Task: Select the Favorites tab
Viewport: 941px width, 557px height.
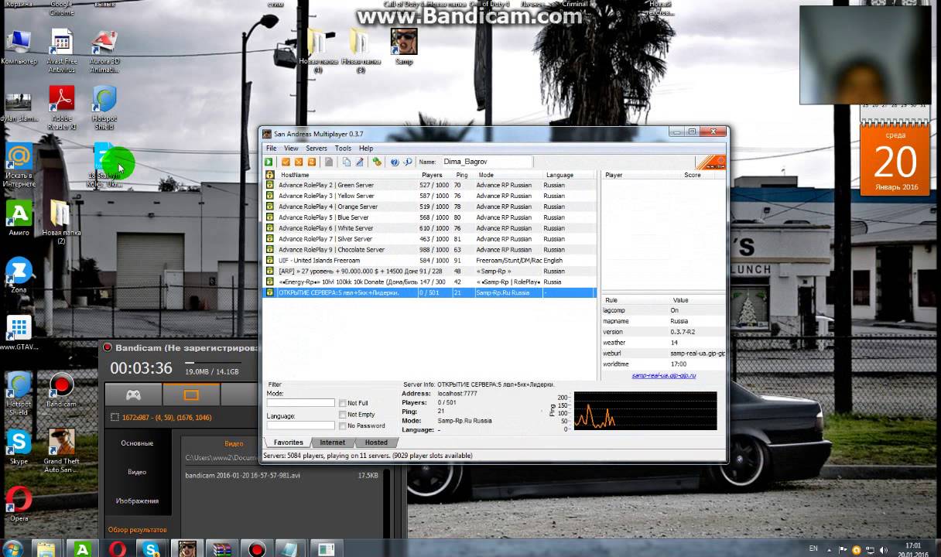Action: [288, 443]
